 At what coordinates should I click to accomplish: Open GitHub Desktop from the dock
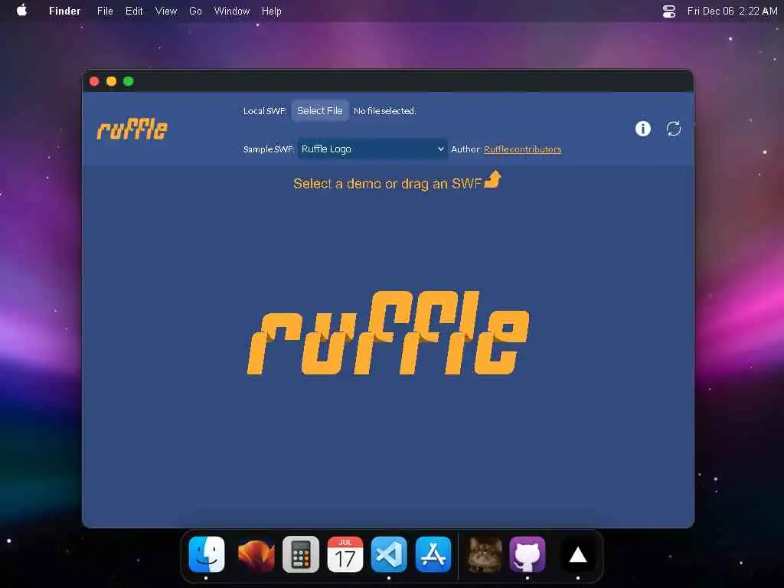pos(528,554)
